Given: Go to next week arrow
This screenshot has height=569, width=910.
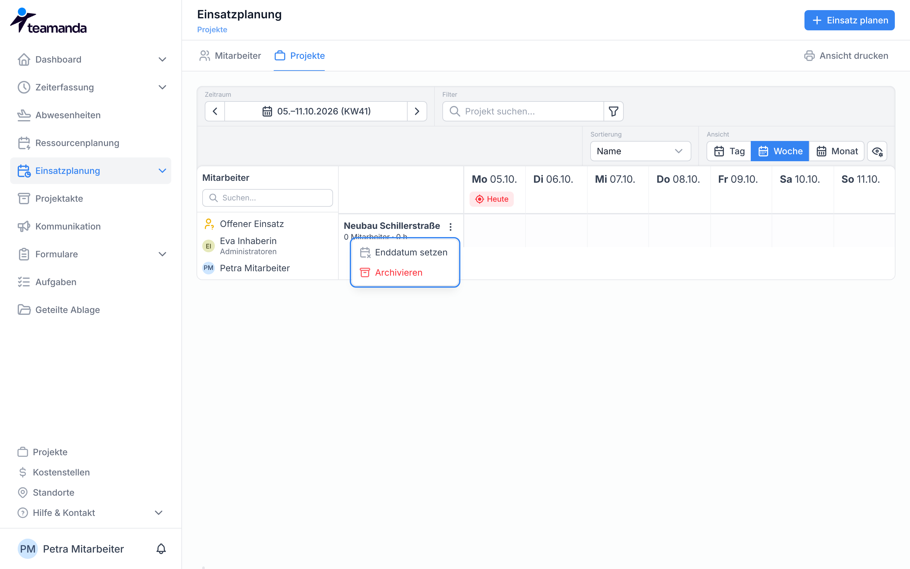Looking at the screenshot, I should click(x=417, y=111).
